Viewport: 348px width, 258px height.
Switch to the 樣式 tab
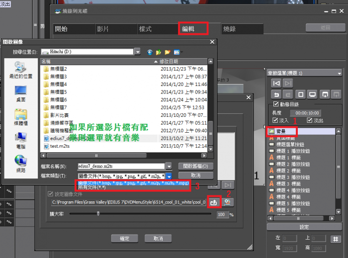(145, 29)
